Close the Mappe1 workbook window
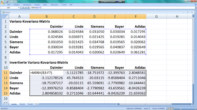 [x=192, y=12]
